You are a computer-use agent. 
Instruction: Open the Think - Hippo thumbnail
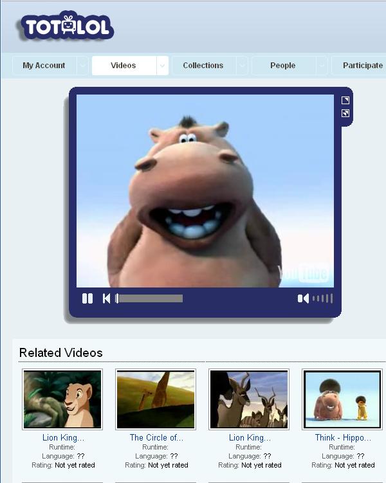[x=342, y=399]
